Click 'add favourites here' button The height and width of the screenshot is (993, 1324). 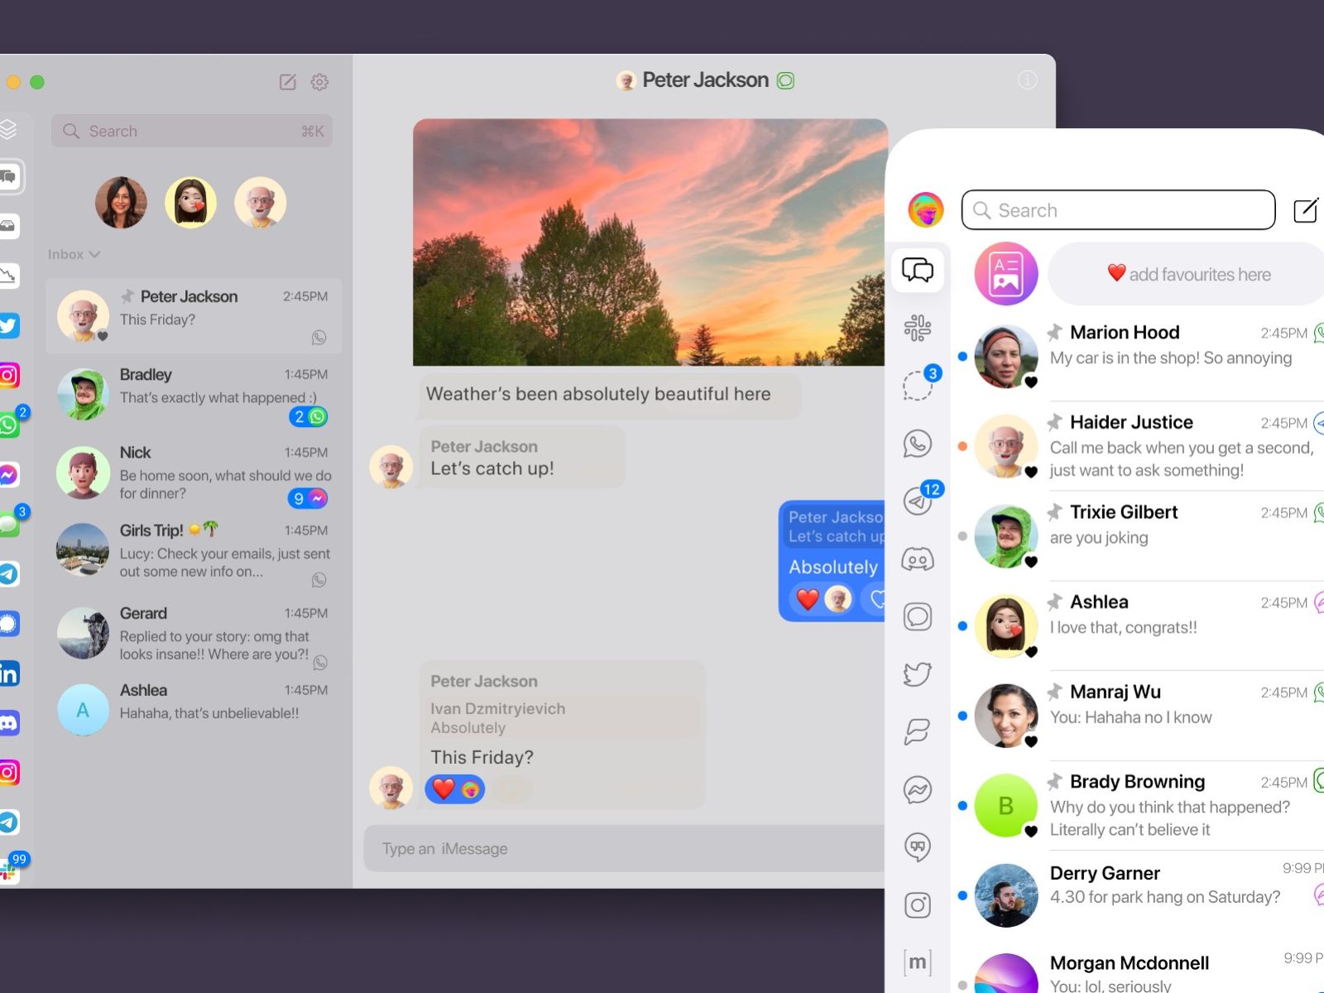1189,274
